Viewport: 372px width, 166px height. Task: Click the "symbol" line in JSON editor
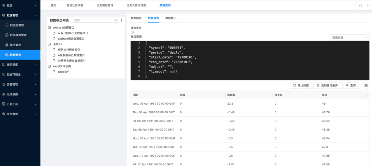(x=167, y=48)
